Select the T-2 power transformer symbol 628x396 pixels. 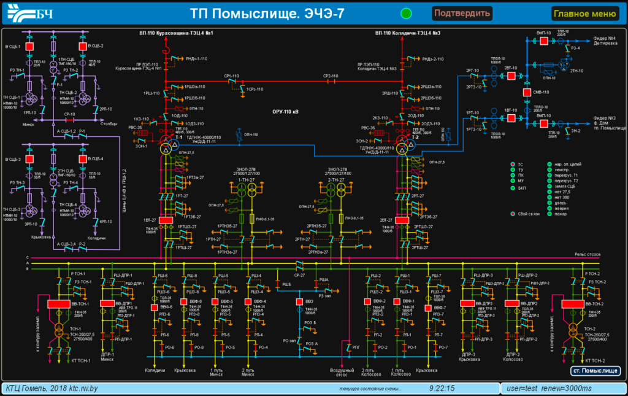coord(402,146)
